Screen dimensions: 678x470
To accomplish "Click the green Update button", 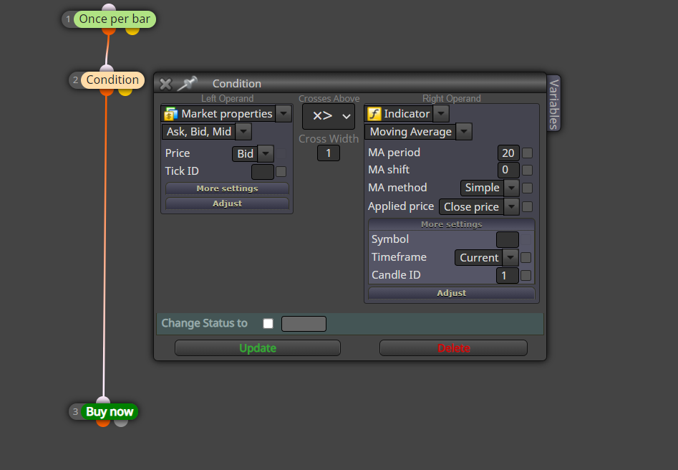I will click(258, 348).
